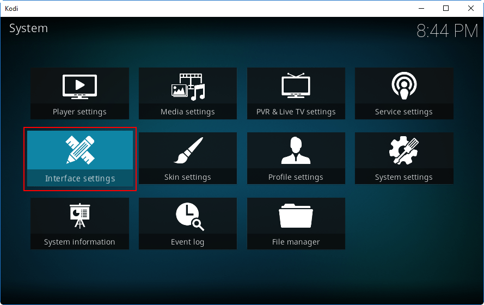
Task: Select Interface settings pencil and ruler icon
Action: 80,150
